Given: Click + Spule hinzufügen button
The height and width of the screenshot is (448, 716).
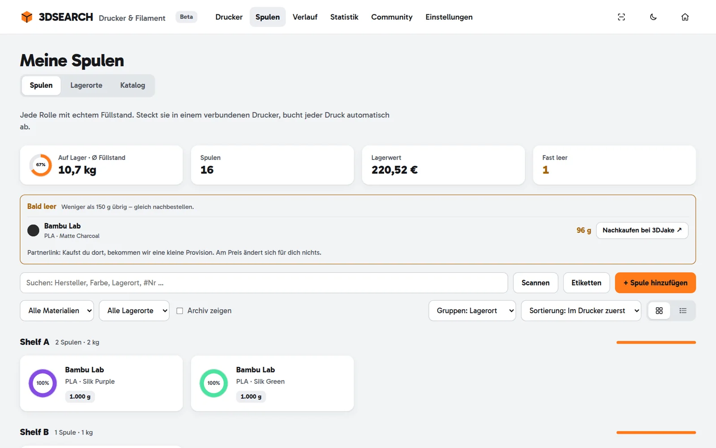Looking at the screenshot, I should (x=655, y=283).
